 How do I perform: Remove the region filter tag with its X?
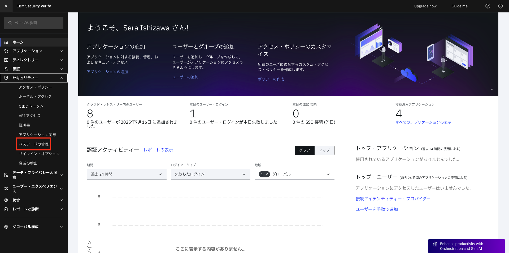[x=267, y=174]
